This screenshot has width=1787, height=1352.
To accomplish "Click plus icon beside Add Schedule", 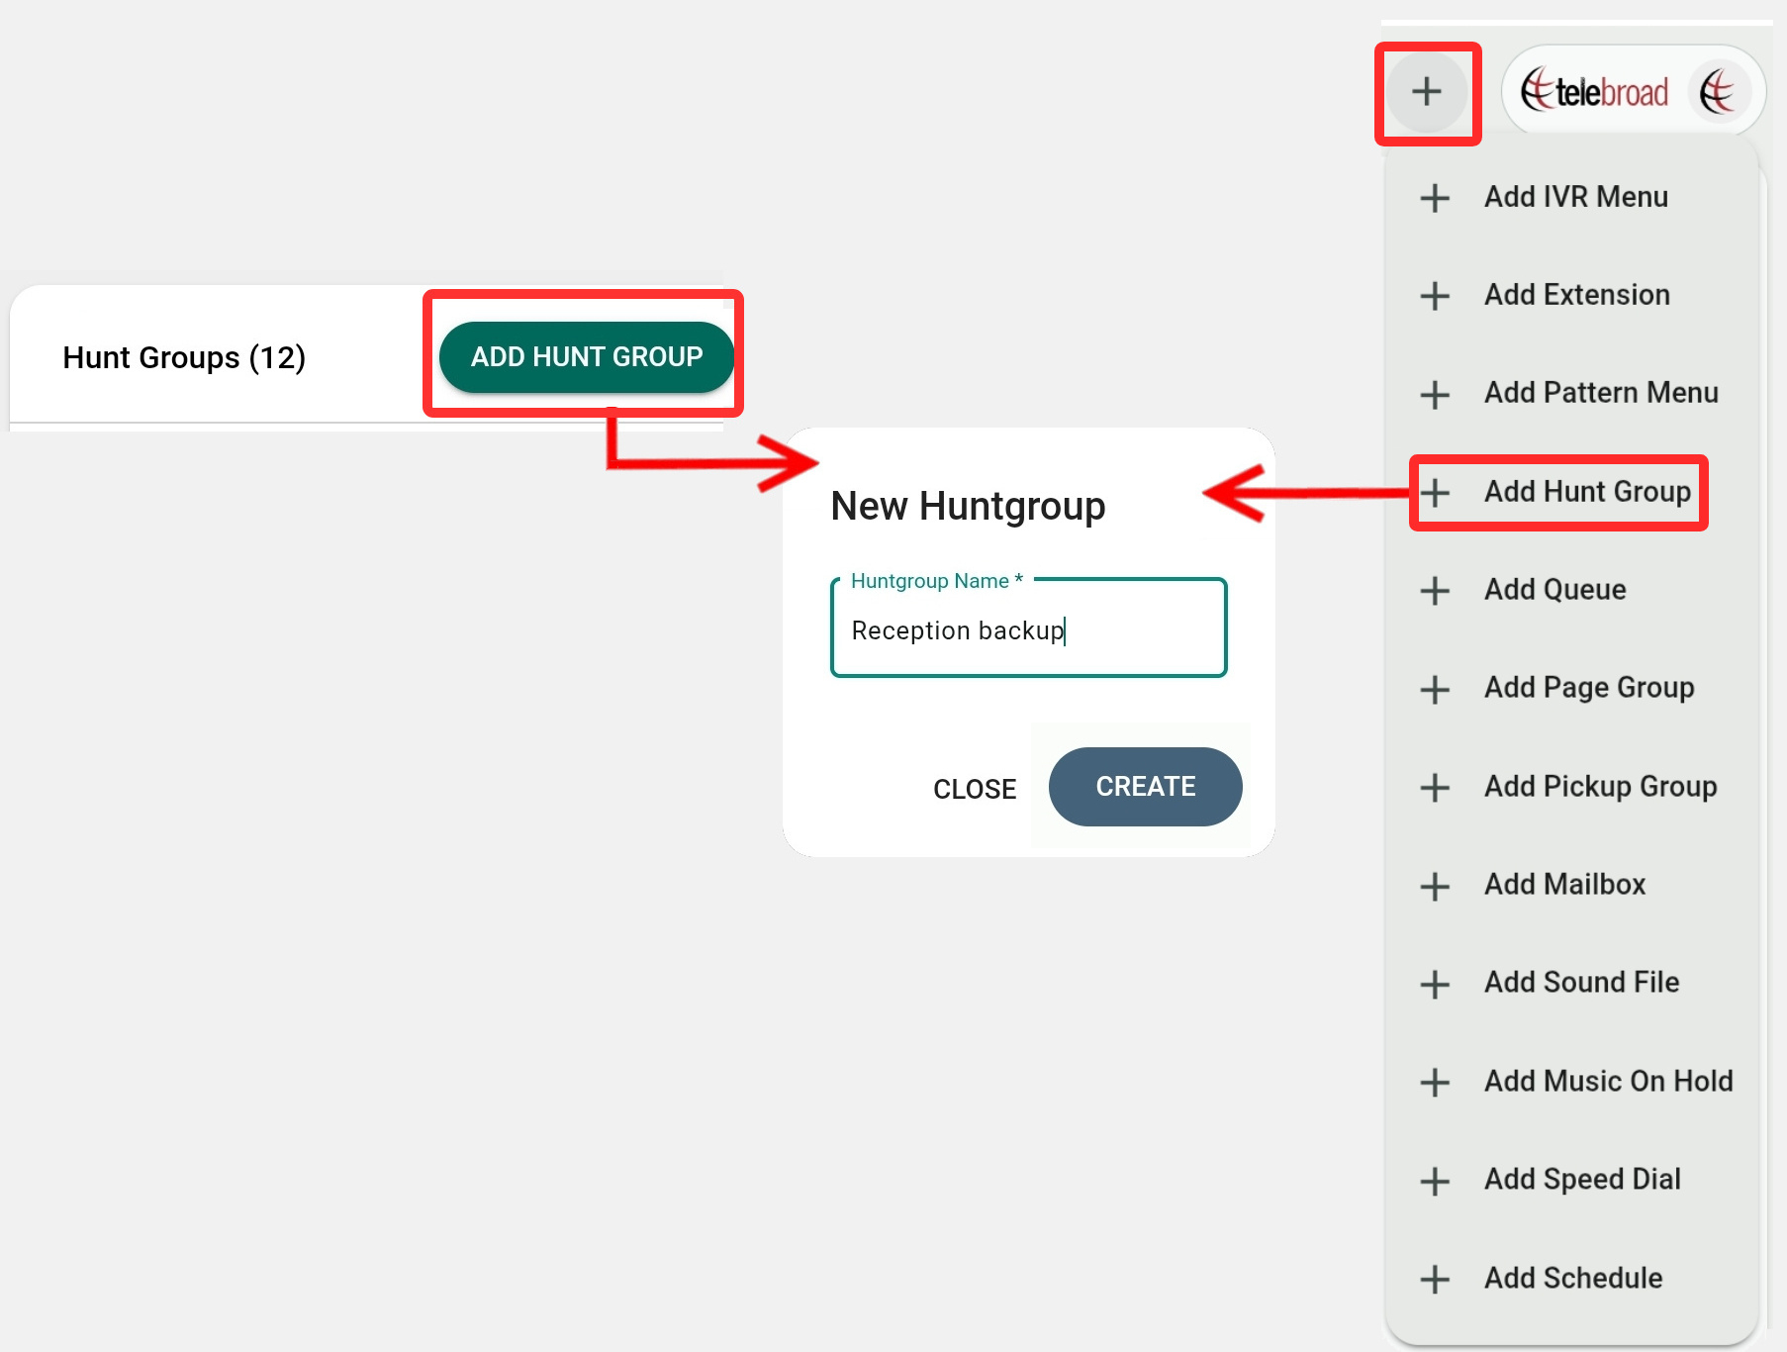I will [x=1435, y=1279].
